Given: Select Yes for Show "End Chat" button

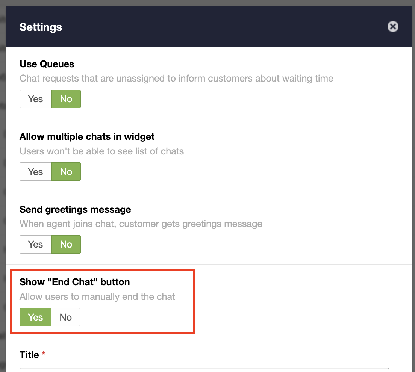Looking at the screenshot, I should click(x=36, y=317).
